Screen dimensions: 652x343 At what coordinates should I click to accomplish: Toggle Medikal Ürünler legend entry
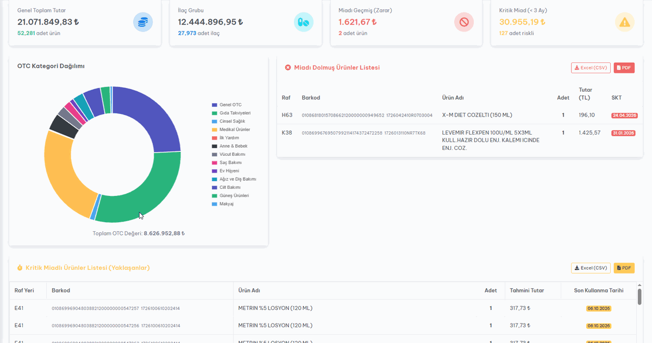231,130
